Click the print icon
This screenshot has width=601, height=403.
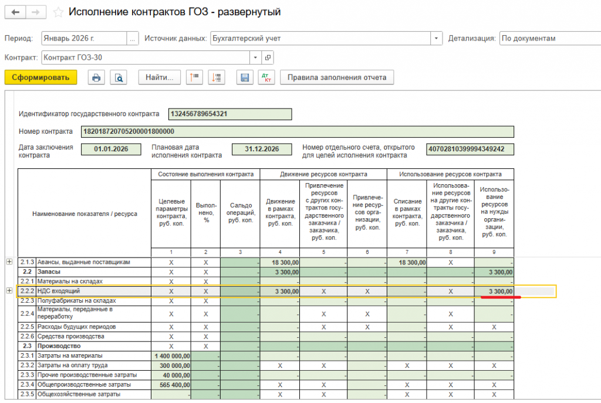pos(96,77)
